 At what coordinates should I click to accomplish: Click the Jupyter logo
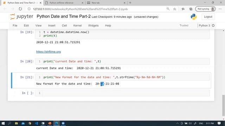click(x=21, y=16)
